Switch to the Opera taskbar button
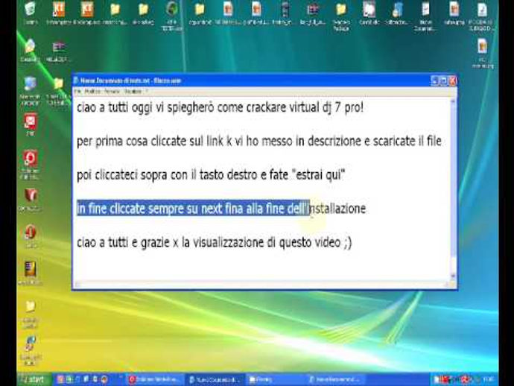Image resolution: width=514 pixels, height=386 pixels. [x=154, y=379]
